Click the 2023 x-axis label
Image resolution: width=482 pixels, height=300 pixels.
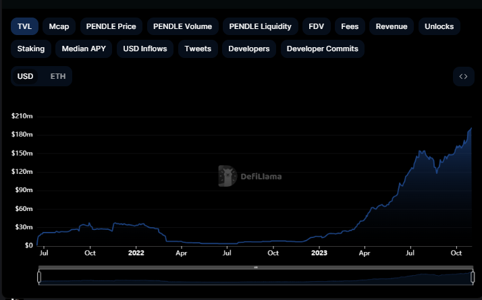point(319,253)
